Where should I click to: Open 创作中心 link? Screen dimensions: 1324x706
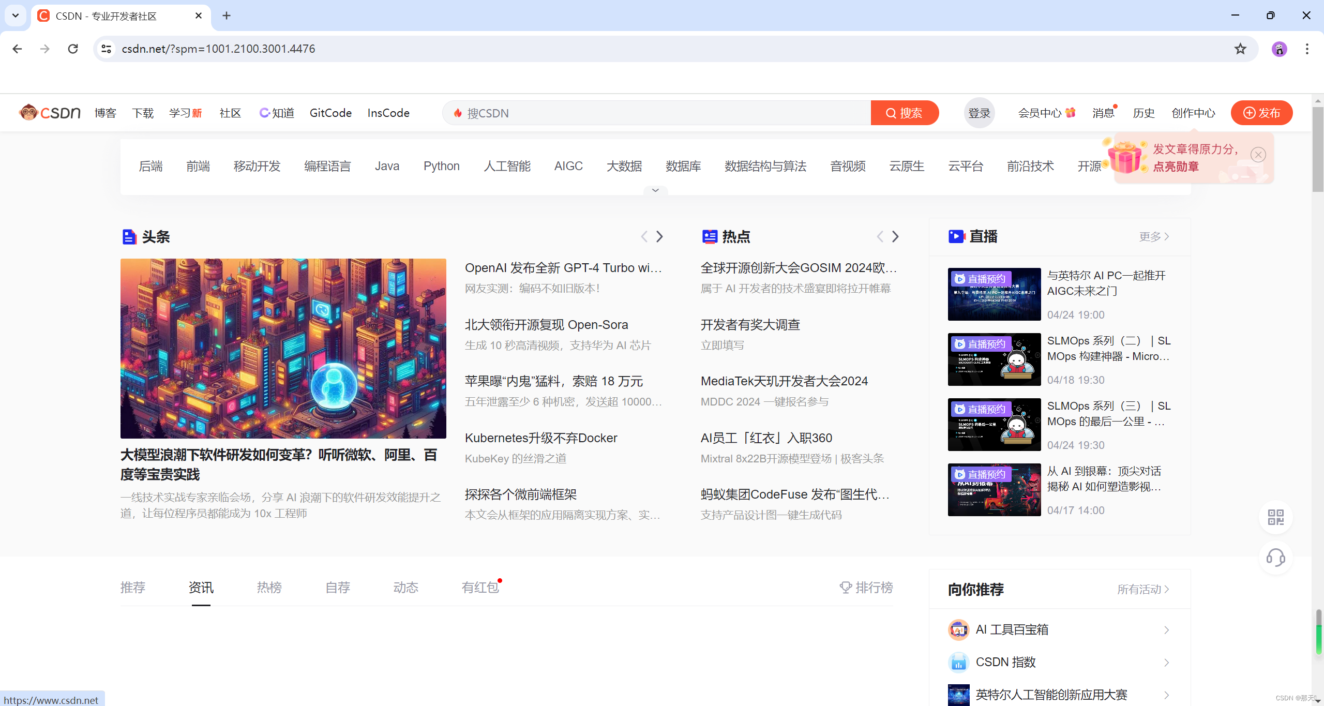tap(1193, 113)
